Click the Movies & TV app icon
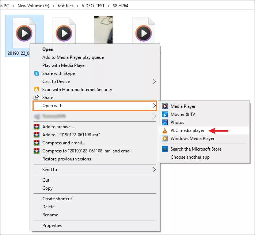Image resolution: width=255 pixels, height=235 pixels. tap(164, 114)
